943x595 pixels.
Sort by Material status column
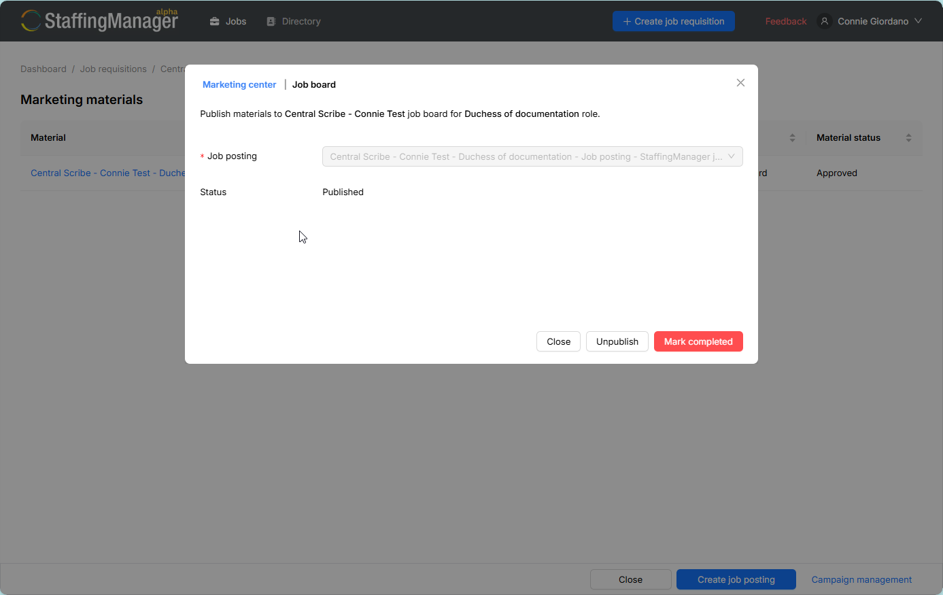point(908,137)
